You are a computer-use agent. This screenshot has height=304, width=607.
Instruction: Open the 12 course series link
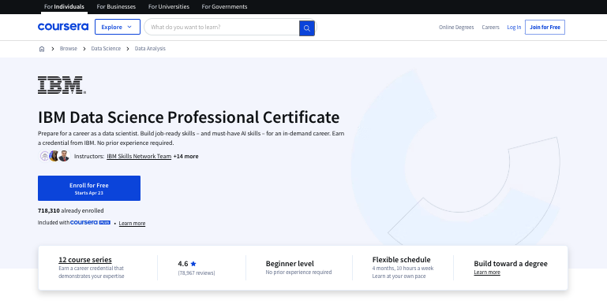pos(85,260)
